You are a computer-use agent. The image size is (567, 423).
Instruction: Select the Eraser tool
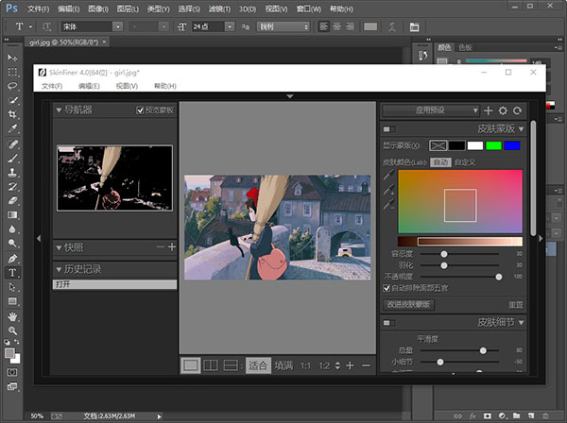(x=12, y=200)
